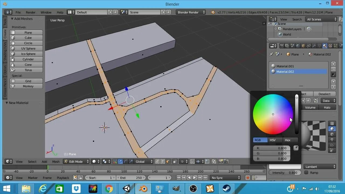The width and height of the screenshot is (345, 194).
Task: Open the timeline Playback menu
Action: [x=63, y=178]
